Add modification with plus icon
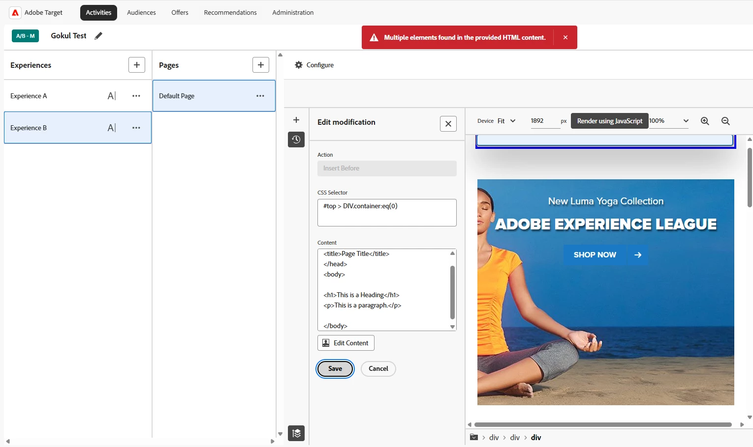Screen dimensions: 753x447 [296, 120]
